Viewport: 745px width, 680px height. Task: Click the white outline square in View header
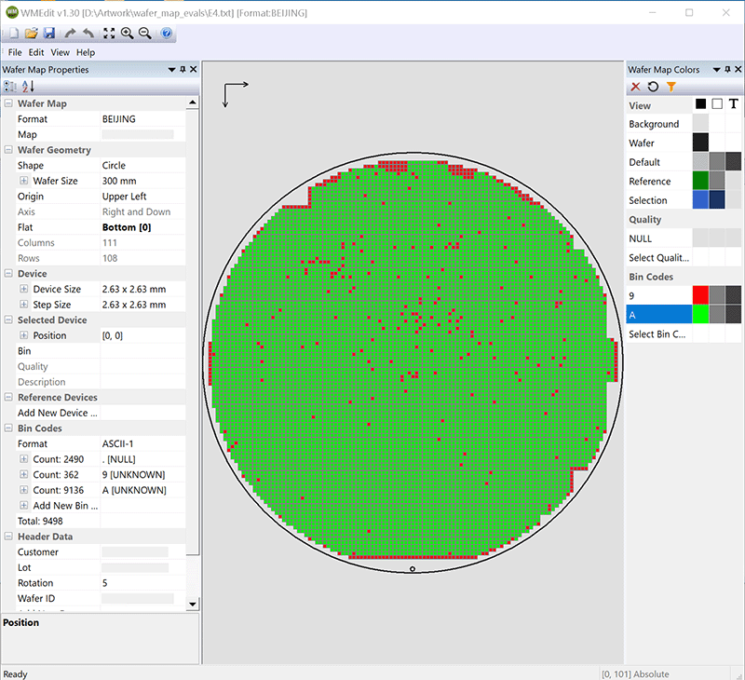click(x=717, y=103)
